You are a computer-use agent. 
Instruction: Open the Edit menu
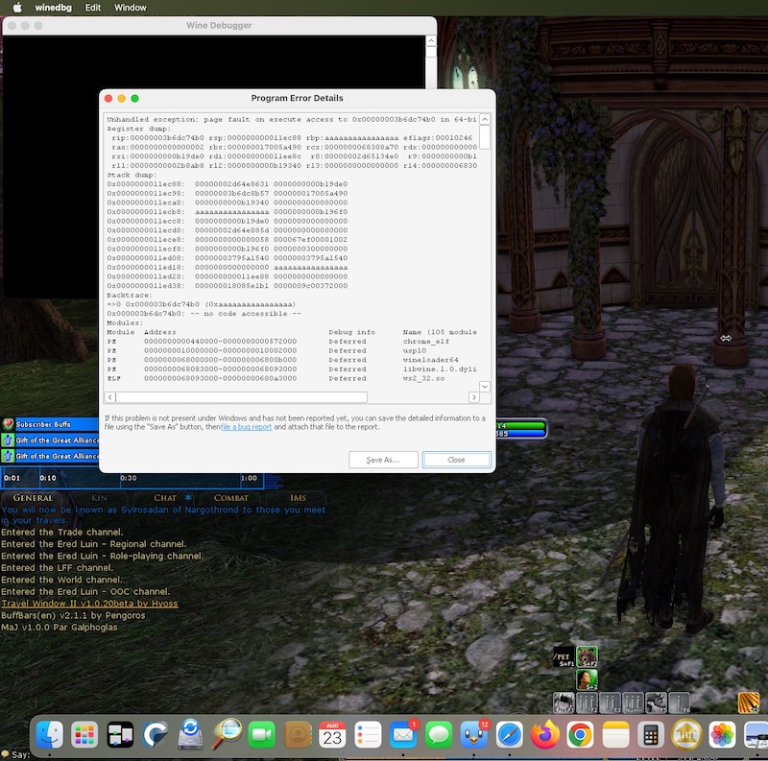click(x=92, y=8)
